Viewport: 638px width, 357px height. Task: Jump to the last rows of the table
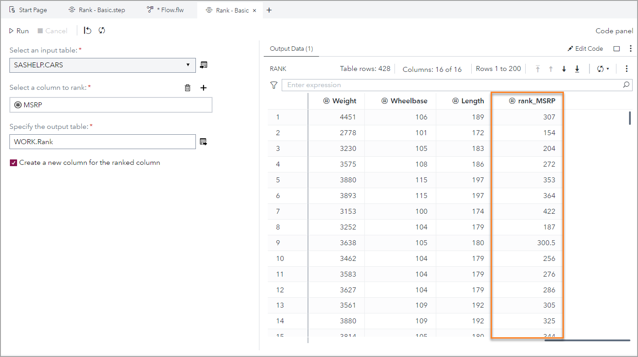click(577, 68)
